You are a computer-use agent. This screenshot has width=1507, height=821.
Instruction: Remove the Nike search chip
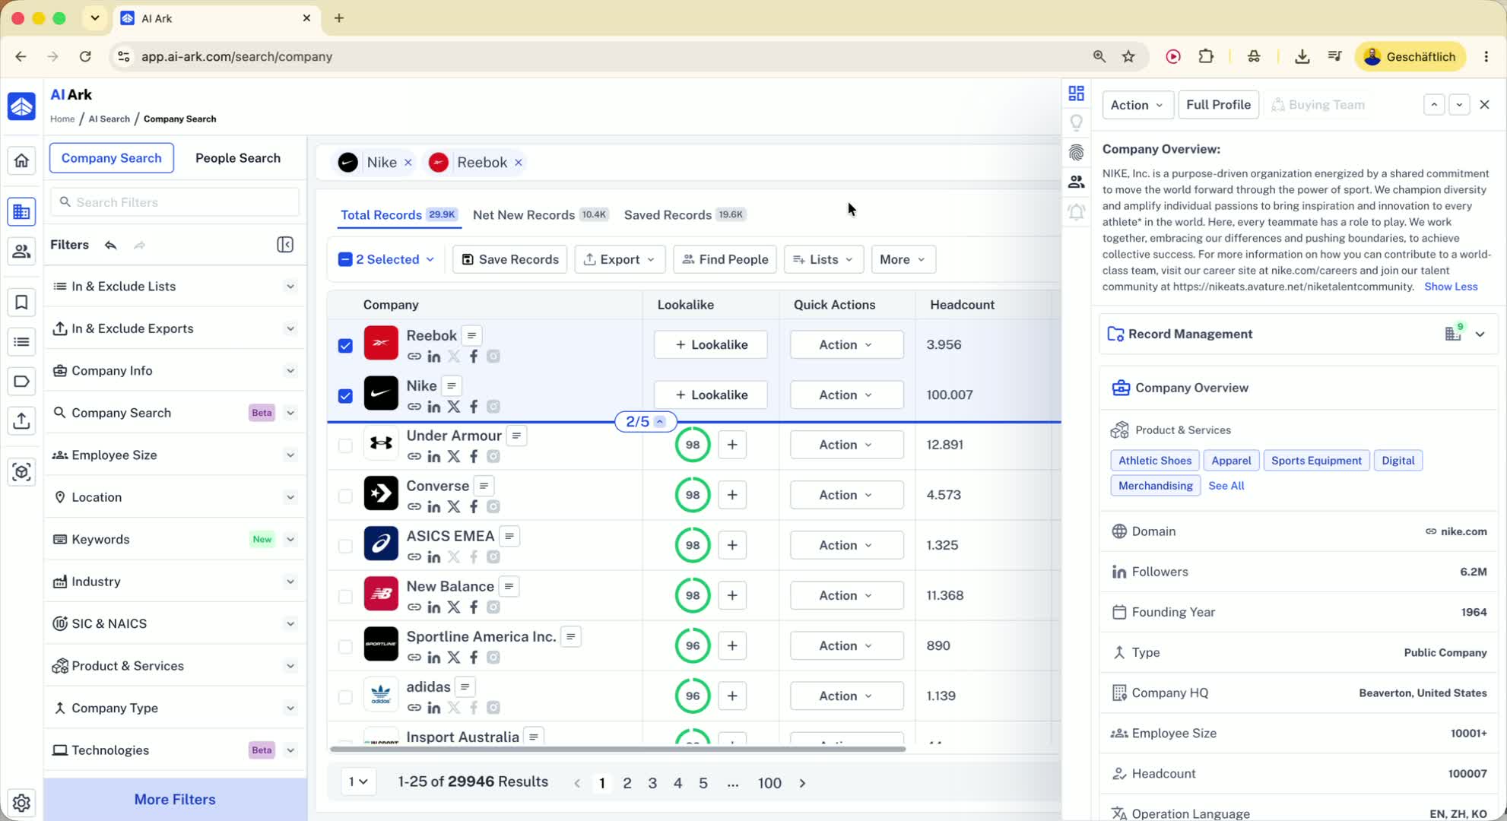point(408,163)
